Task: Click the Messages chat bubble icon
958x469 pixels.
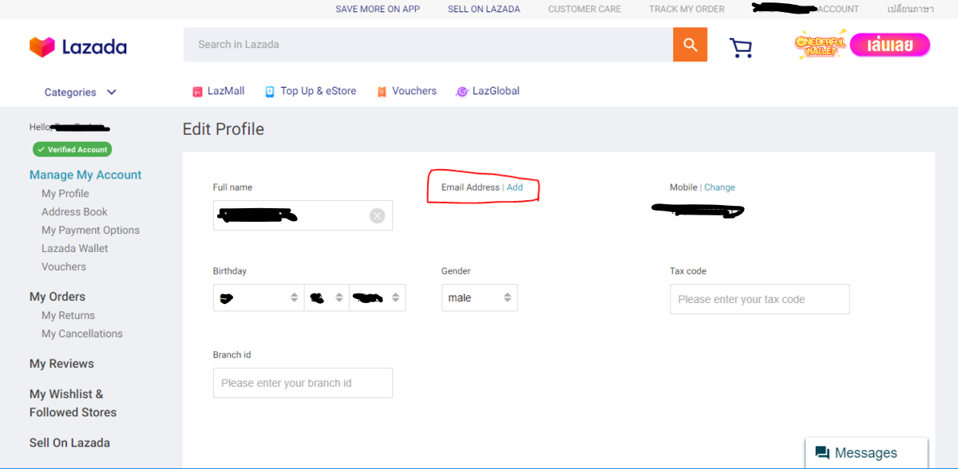Action: click(x=822, y=453)
